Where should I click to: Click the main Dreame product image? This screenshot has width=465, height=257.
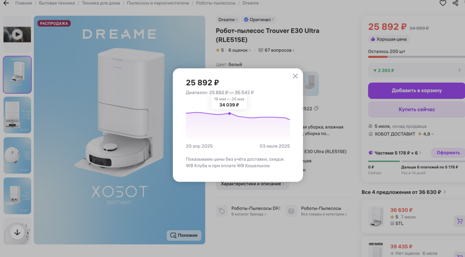tap(119, 130)
